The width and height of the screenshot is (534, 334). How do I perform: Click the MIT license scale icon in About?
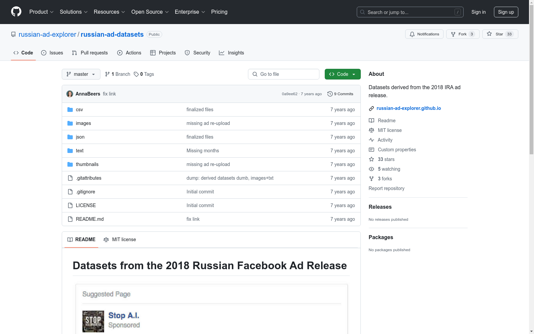click(x=371, y=130)
